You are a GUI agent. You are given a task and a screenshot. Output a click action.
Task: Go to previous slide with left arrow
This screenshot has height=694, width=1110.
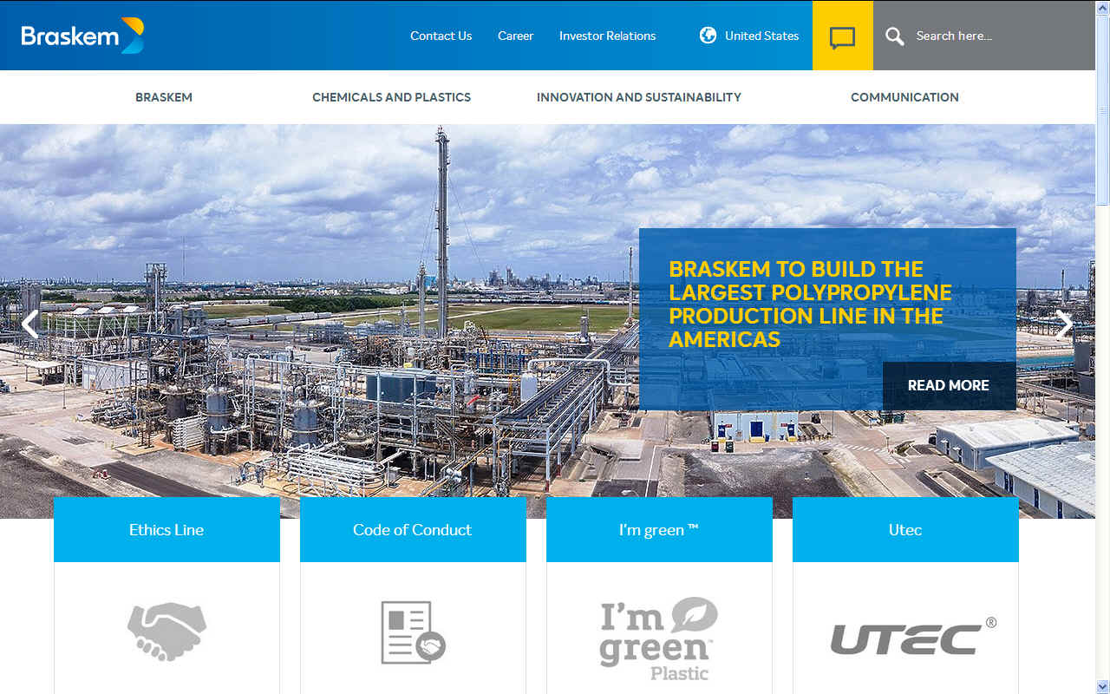pos(30,324)
